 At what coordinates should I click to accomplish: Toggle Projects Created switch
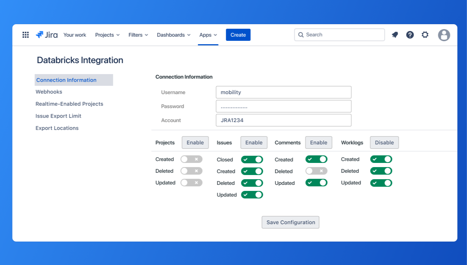tap(191, 159)
